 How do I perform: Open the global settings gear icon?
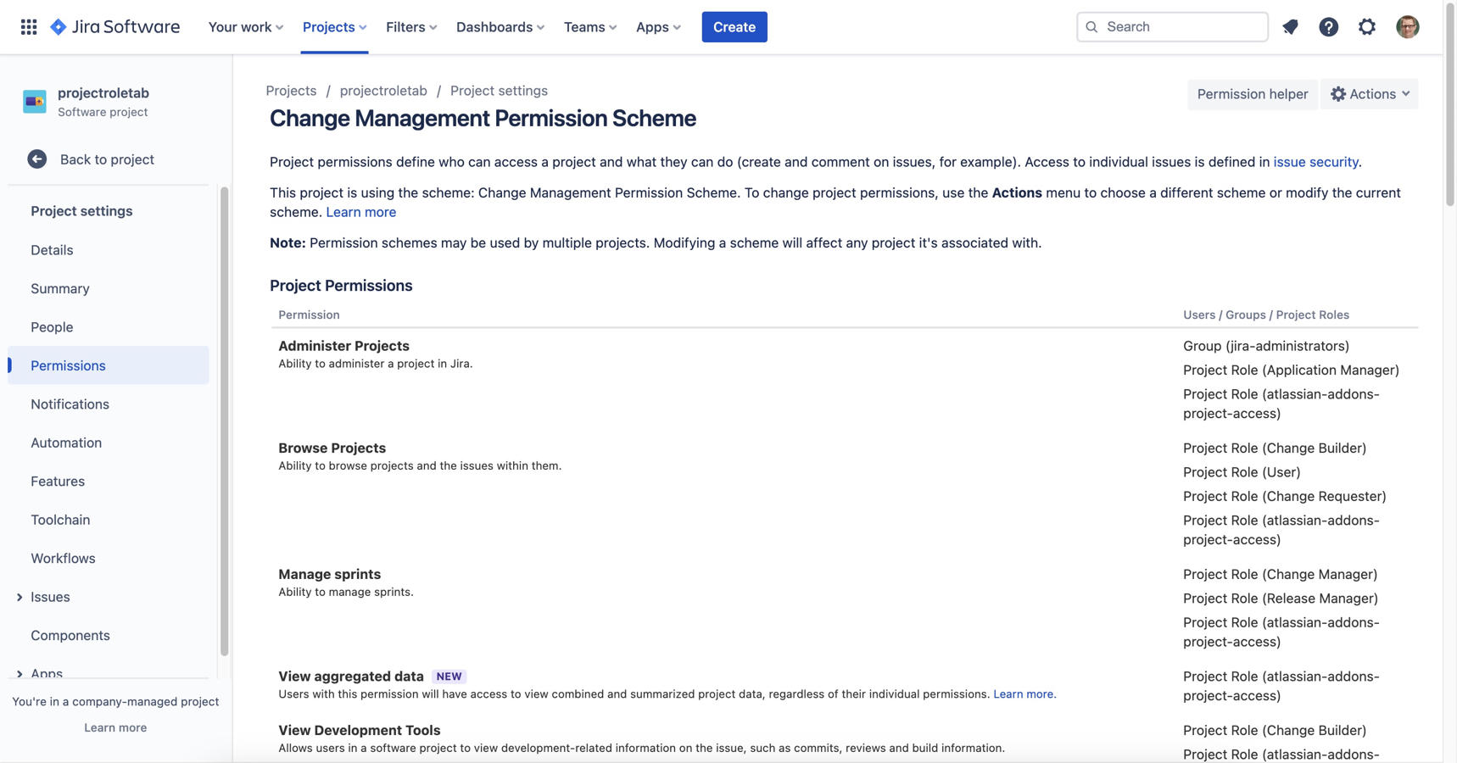[1366, 27]
